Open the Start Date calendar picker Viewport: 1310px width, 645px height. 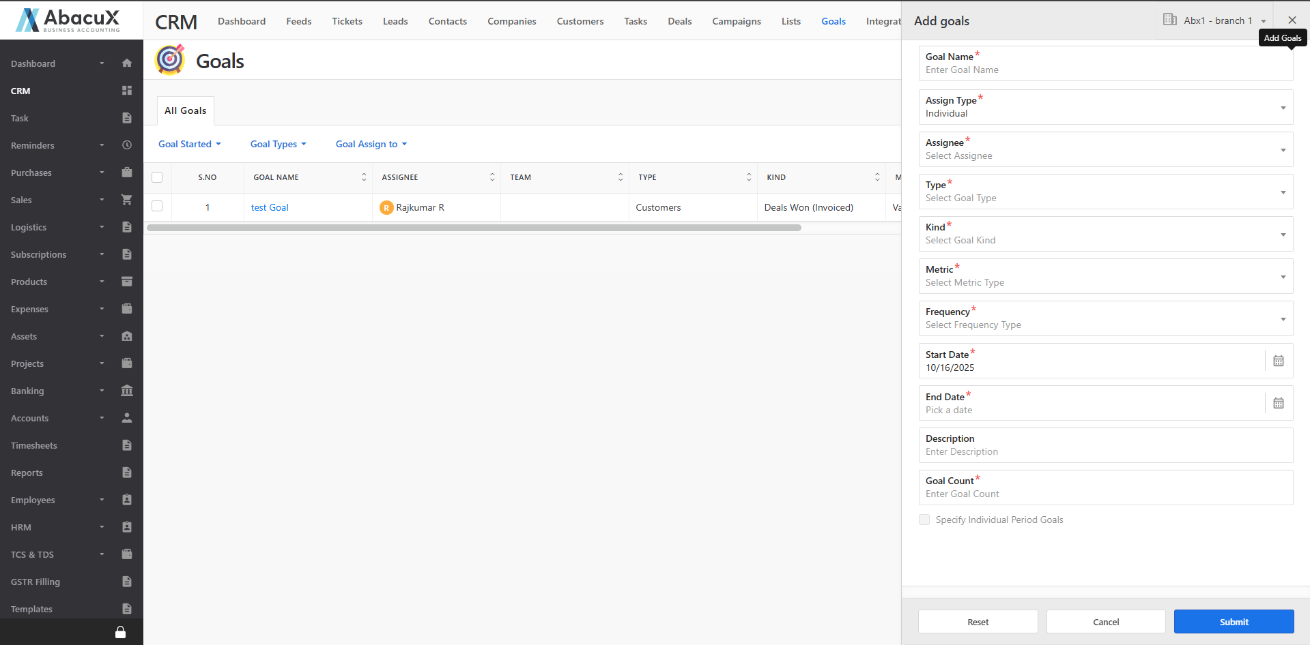click(1278, 361)
